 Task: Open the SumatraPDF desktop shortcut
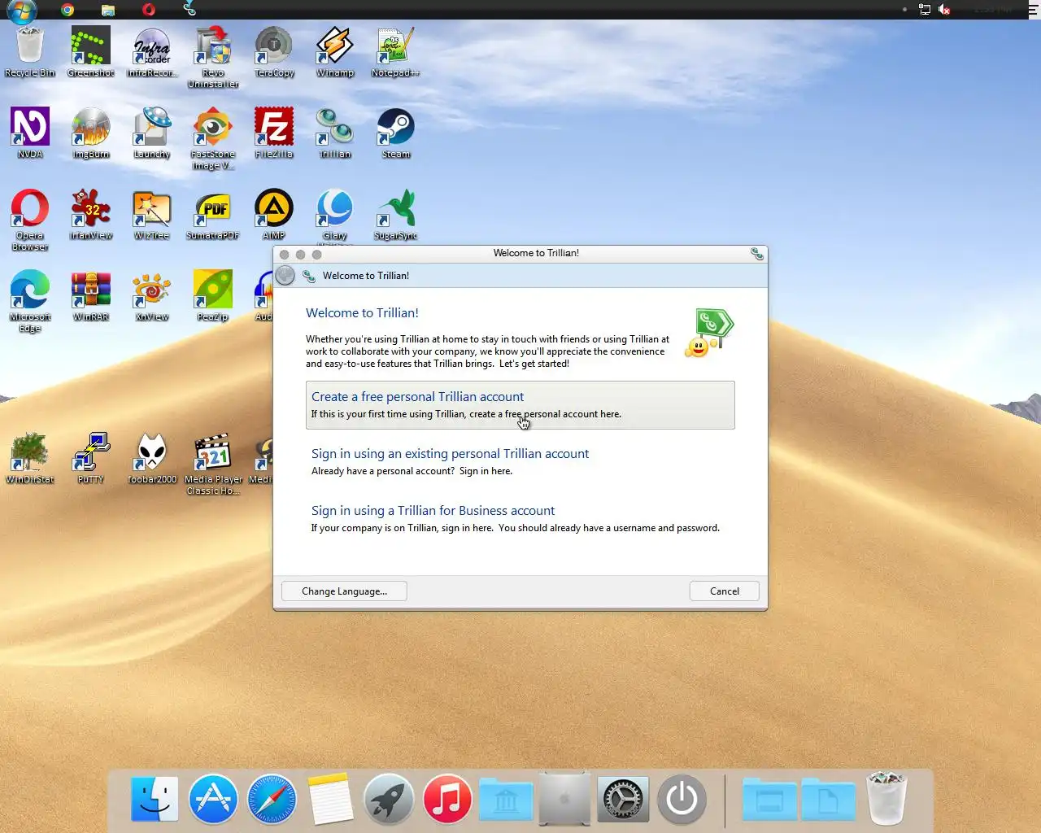click(213, 214)
